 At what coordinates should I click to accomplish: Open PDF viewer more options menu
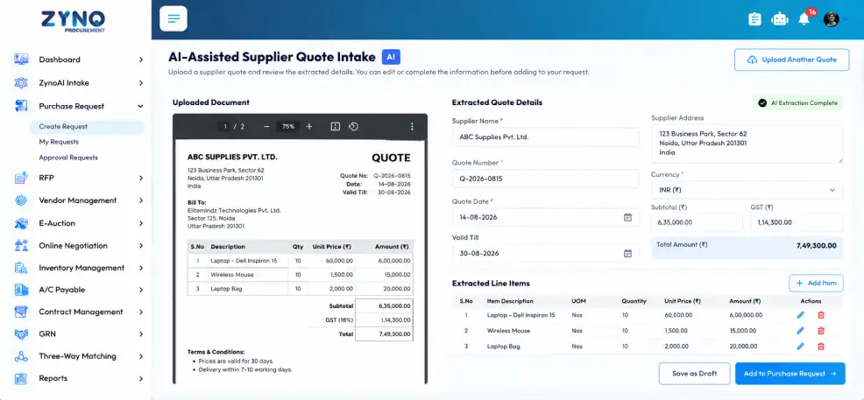(x=412, y=127)
